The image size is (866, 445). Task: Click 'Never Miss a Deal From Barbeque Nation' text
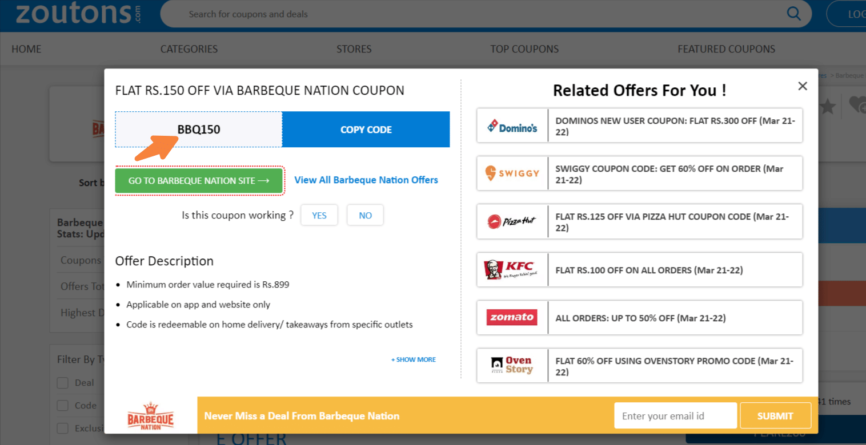click(302, 416)
